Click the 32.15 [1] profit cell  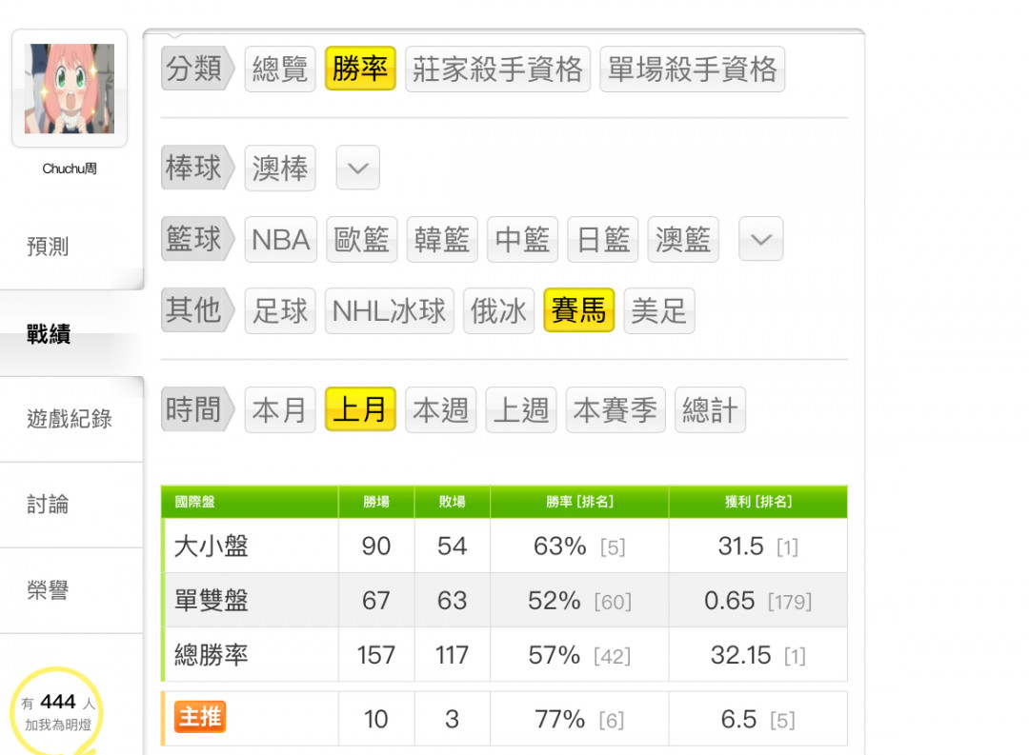pyautogui.click(x=758, y=655)
